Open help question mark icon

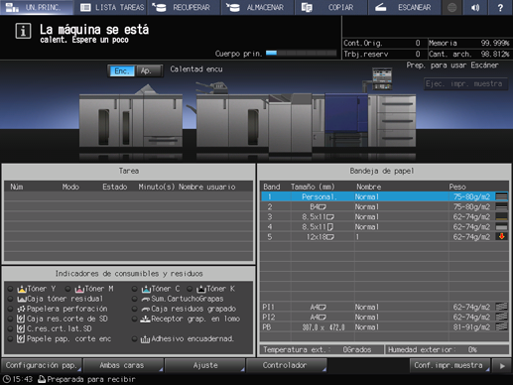(x=500, y=7)
